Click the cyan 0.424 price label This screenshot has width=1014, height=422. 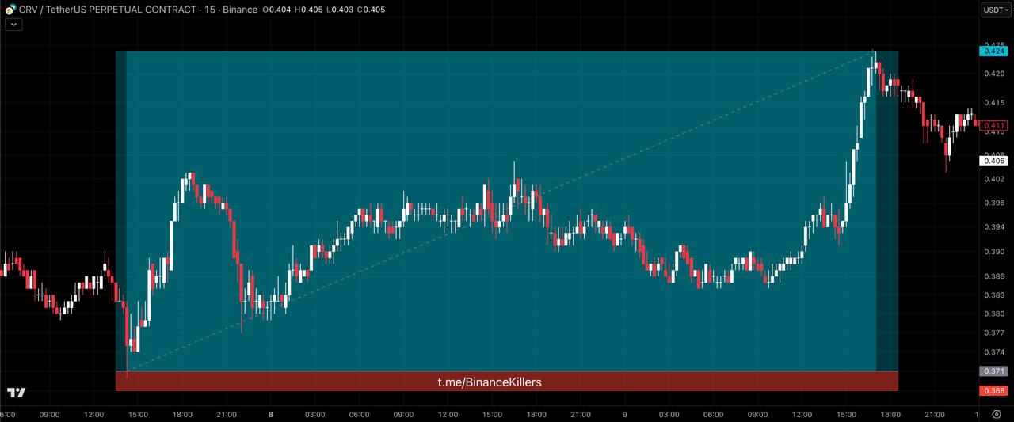coord(993,51)
